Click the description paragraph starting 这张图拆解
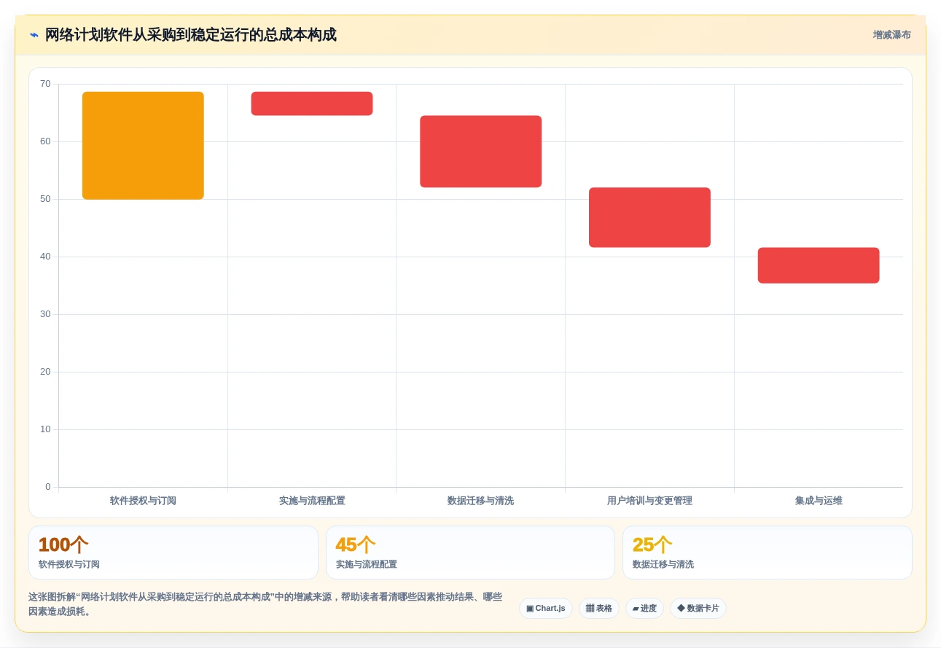The height and width of the screenshot is (648, 941). tap(265, 604)
